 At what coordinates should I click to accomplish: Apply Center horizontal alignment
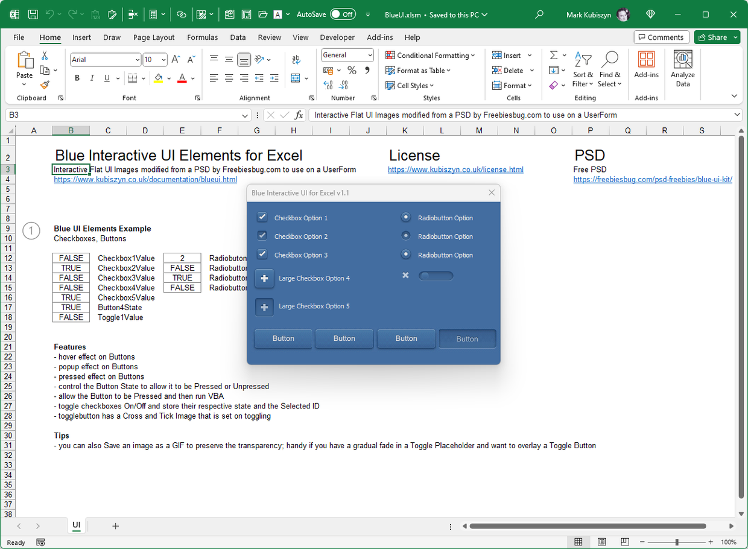click(229, 78)
